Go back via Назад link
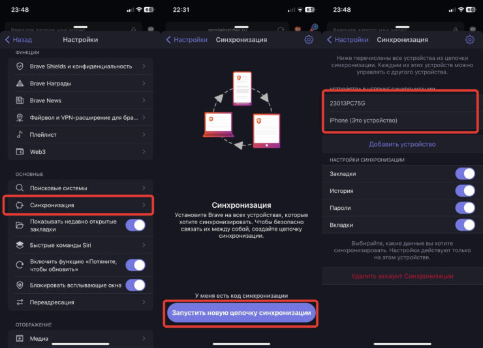Screen dimensions: 483x348 click(x=18, y=40)
